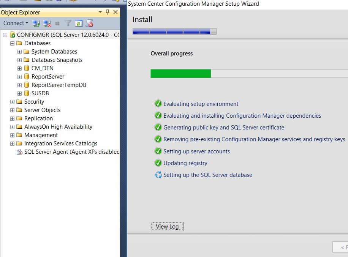The width and height of the screenshot is (348, 257).
Task: Expand the ReportServerTempDB database node
Action: point(19,85)
